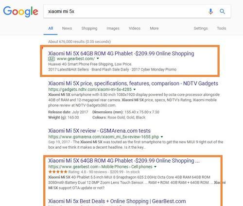The image size is (243, 206).
Task: Open the NDTV Gadgets Xiaomi Mi 5X result
Action: click(133, 84)
